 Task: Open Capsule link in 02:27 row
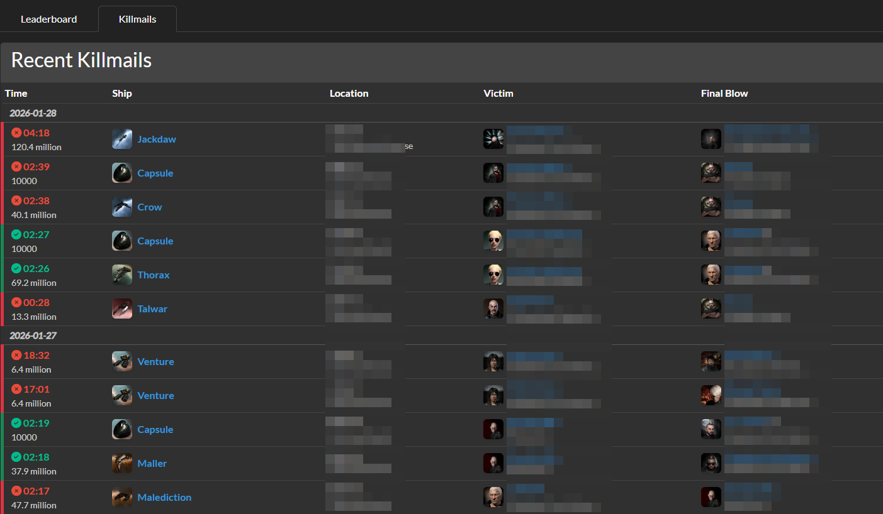[155, 241]
